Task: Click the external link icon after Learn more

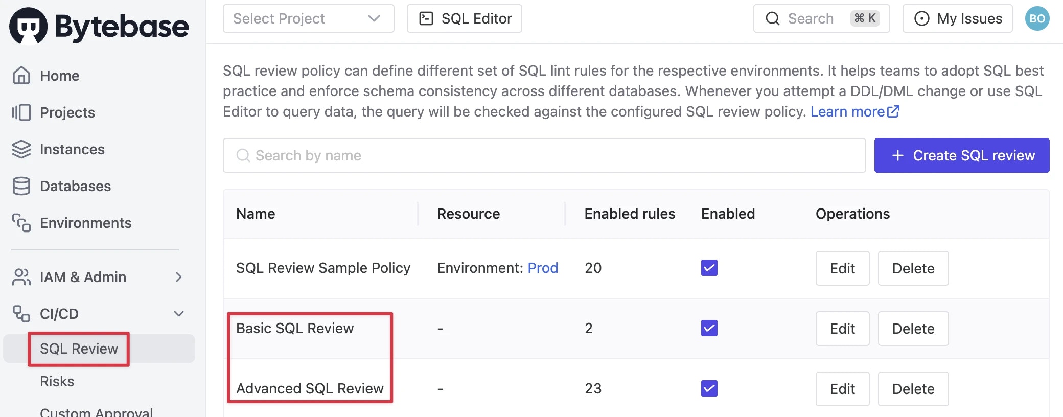Action: (x=893, y=111)
